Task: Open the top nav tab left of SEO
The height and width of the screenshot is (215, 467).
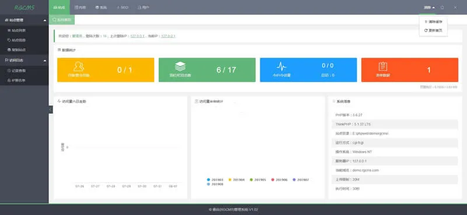Action: 101,8
